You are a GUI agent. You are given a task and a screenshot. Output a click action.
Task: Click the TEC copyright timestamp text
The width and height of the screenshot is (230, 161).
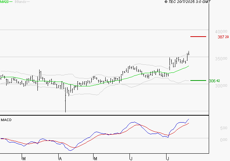(x=187, y=2)
